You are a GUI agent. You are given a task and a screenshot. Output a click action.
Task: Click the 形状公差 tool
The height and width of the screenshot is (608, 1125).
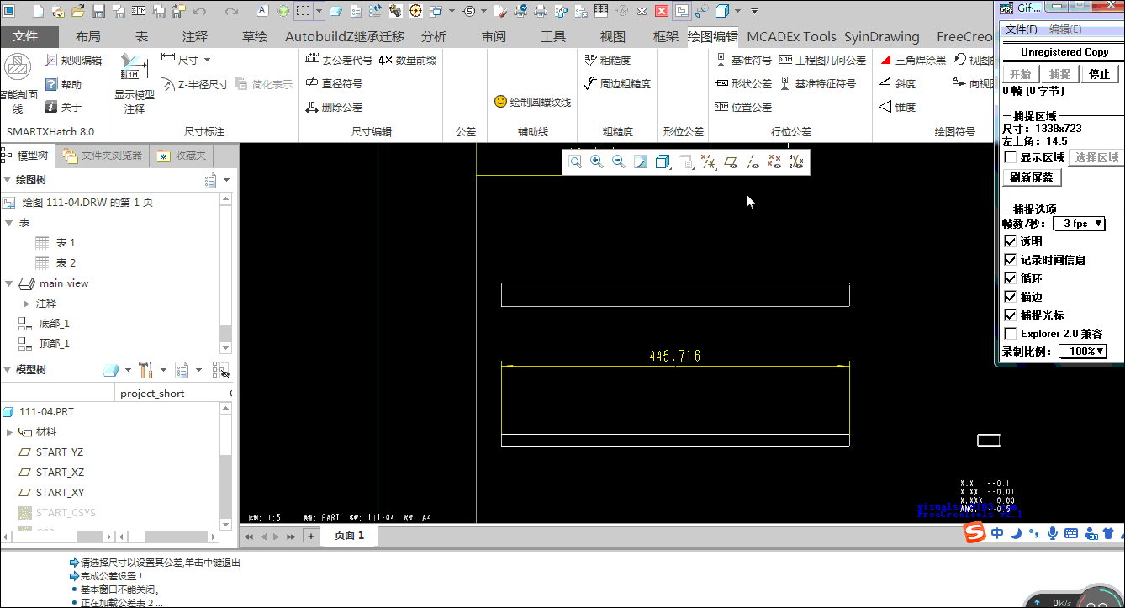(743, 84)
